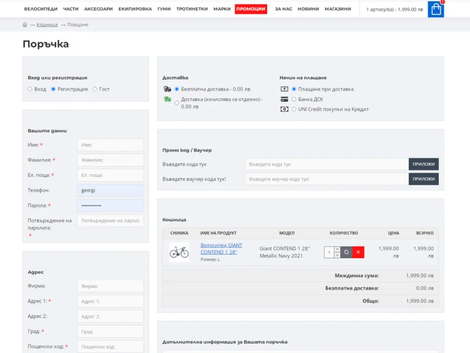Click the Фамилия input field
Screen dimensions: 470x353
[x=111, y=160]
